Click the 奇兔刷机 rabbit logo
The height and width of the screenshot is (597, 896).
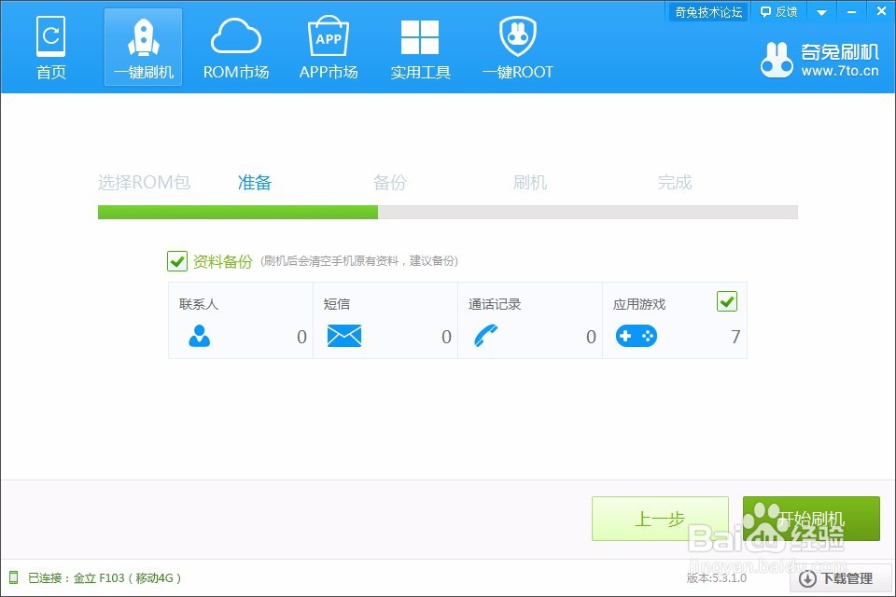click(x=777, y=58)
